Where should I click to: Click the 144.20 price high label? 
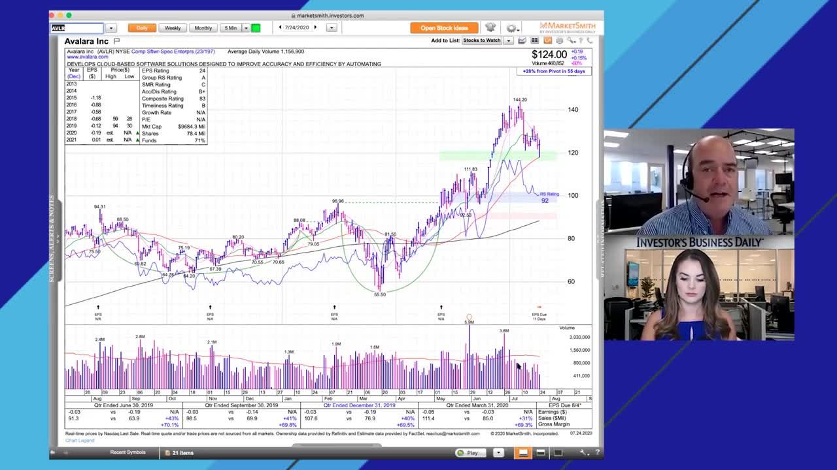[x=519, y=100]
